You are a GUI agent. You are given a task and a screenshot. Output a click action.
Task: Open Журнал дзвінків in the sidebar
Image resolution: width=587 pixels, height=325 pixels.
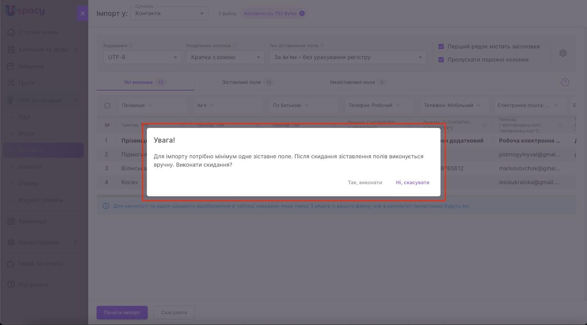40,200
